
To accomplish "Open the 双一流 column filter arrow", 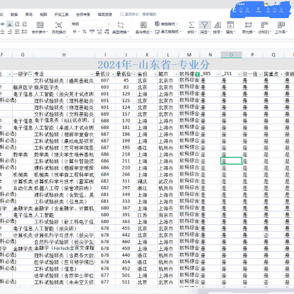I will [x=261, y=74].
